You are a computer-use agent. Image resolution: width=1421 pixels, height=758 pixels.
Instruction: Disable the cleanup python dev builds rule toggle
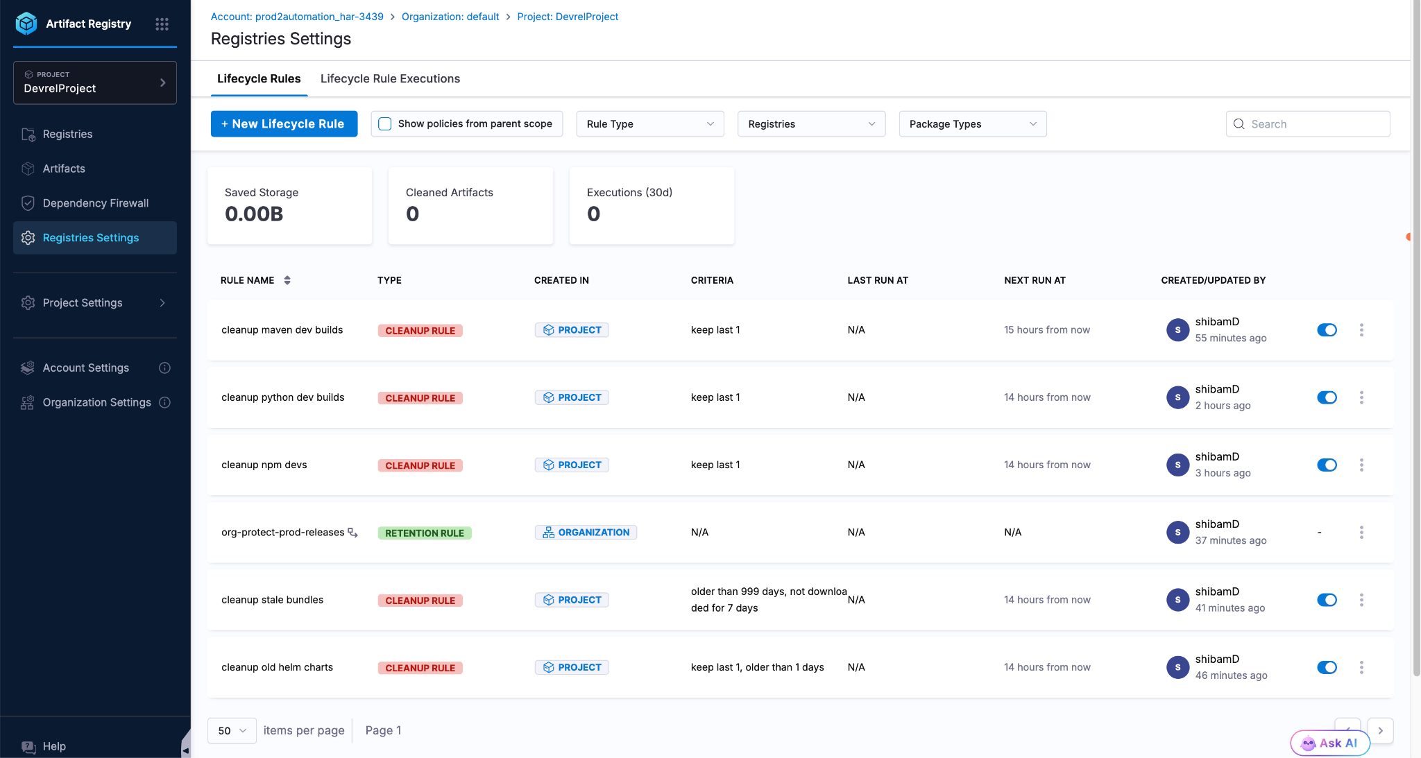1327,397
